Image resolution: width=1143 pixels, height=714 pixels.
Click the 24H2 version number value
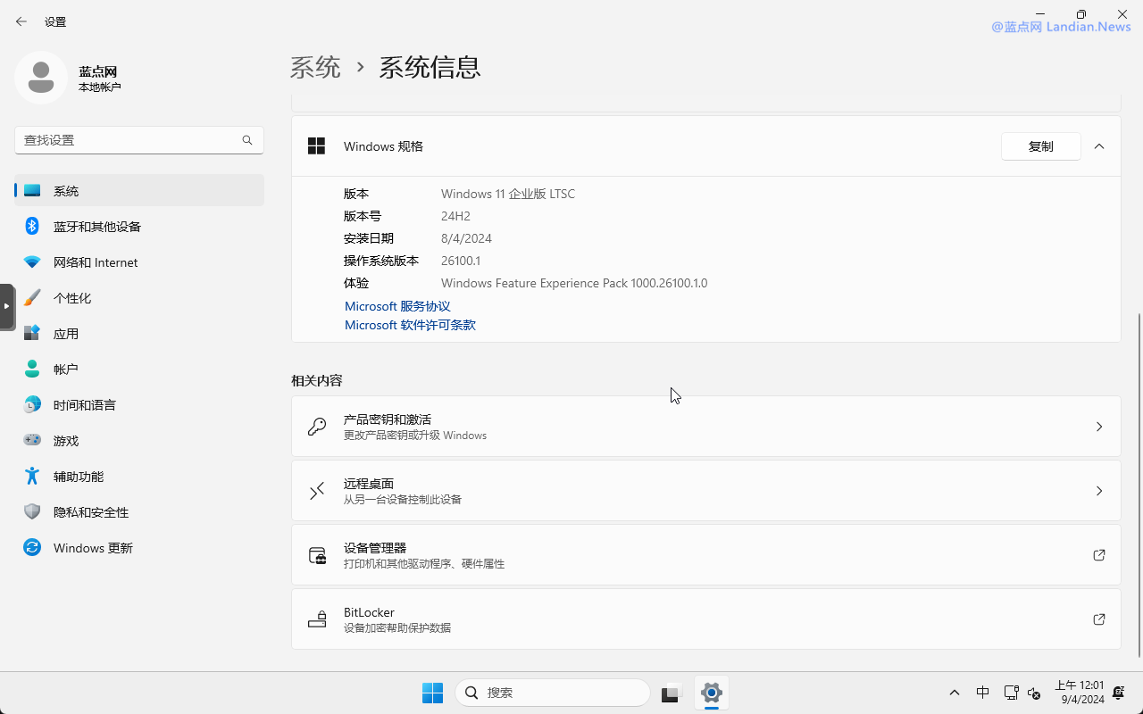pyautogui.click(x=455, y=216)
